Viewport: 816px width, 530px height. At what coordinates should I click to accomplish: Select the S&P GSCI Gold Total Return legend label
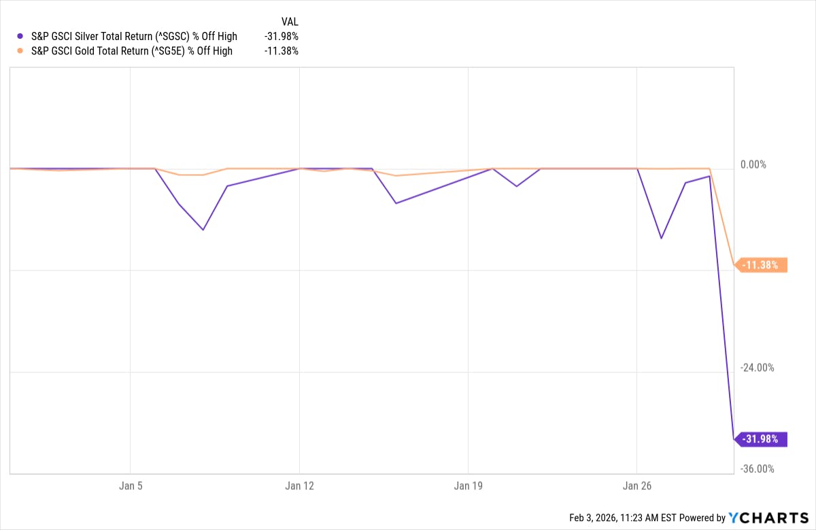click(131, 51)
